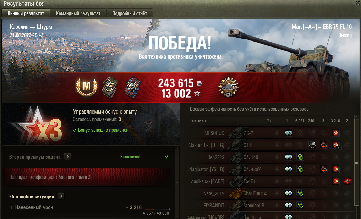The image size is (361, 219).
Task: Click destroyed-tank icon in vladiks032 row
Action: 347,181
